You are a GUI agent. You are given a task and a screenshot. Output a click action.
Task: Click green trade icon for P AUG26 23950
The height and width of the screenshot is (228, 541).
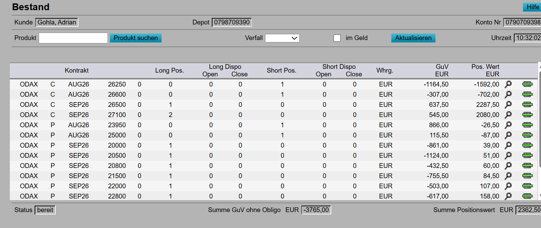[x=527, y=125]
